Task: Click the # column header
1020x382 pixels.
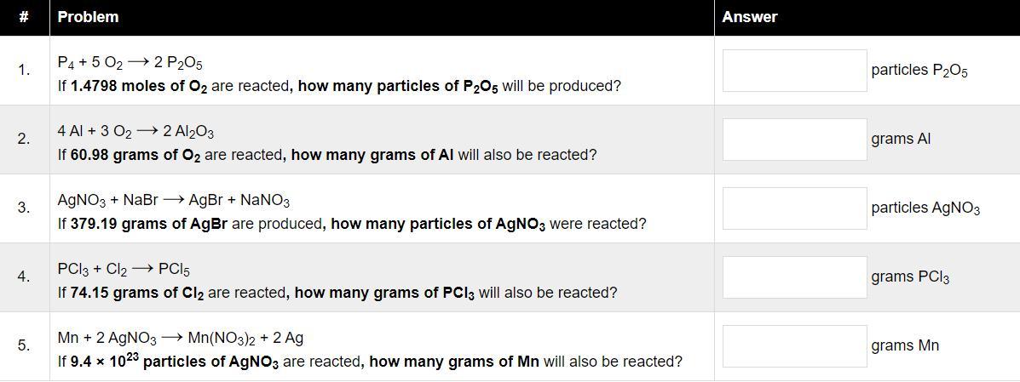Action: coord(25,18)
